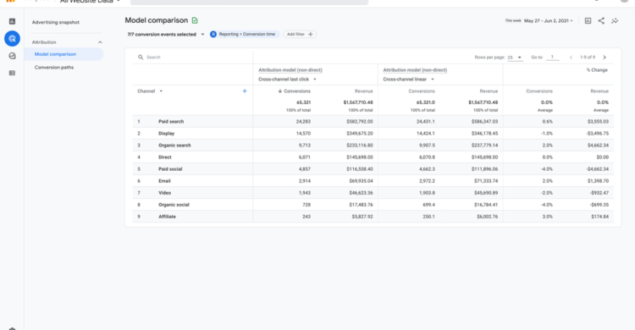The image size is (635, 330).
Task: Click the blue R badge in Reporting filter chip
Action: pos(213,35)
